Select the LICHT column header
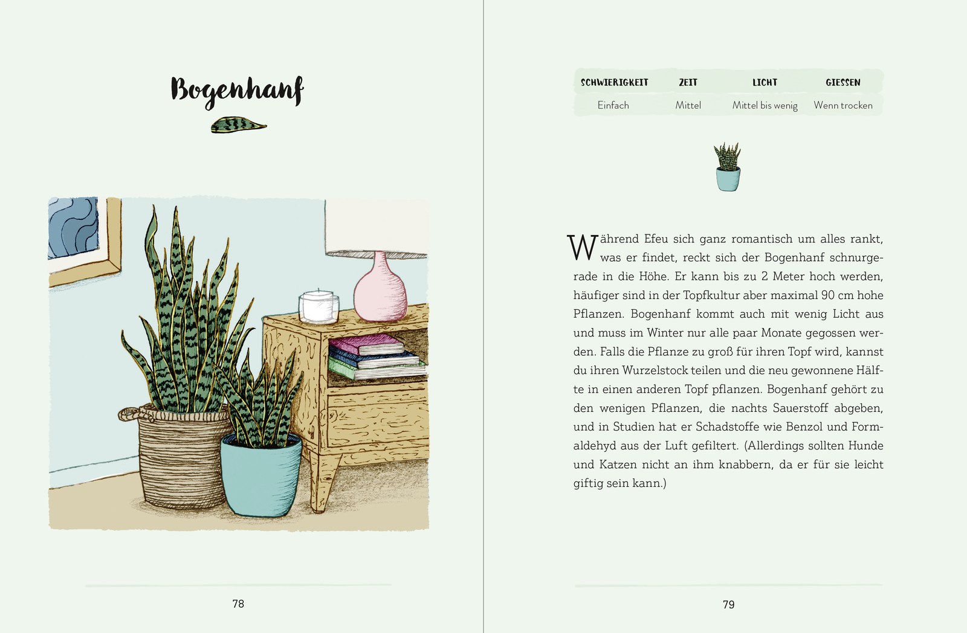The image size is (967, 633). 765,83
